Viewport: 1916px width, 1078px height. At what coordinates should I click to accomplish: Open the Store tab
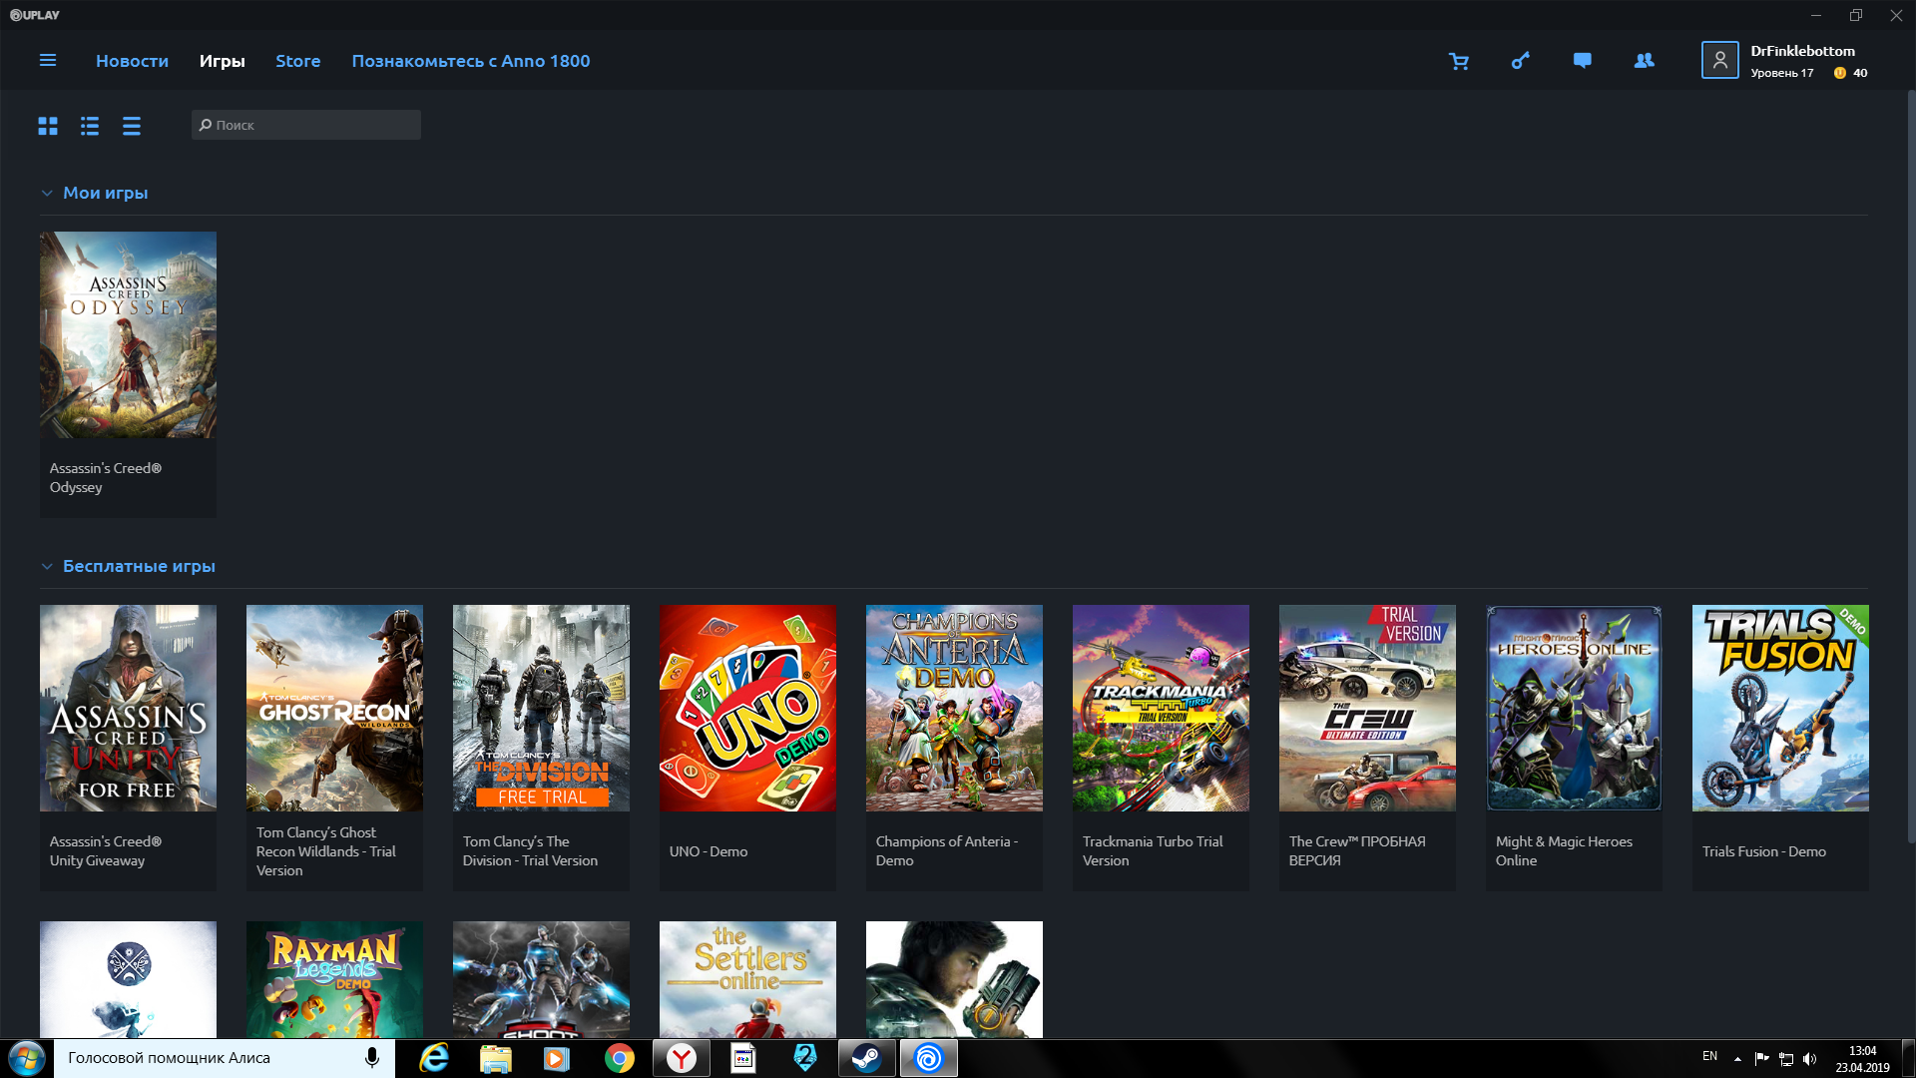click(x=297, y=61)
